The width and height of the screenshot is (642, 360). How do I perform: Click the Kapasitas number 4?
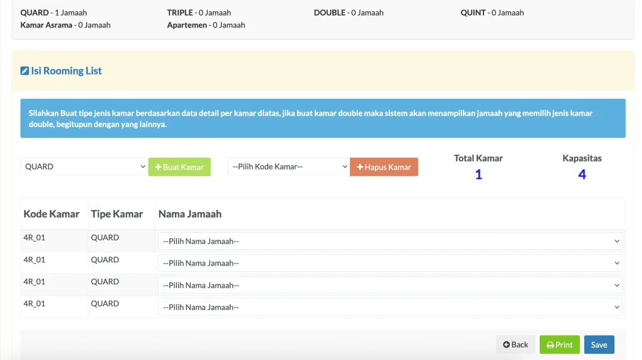582,175
